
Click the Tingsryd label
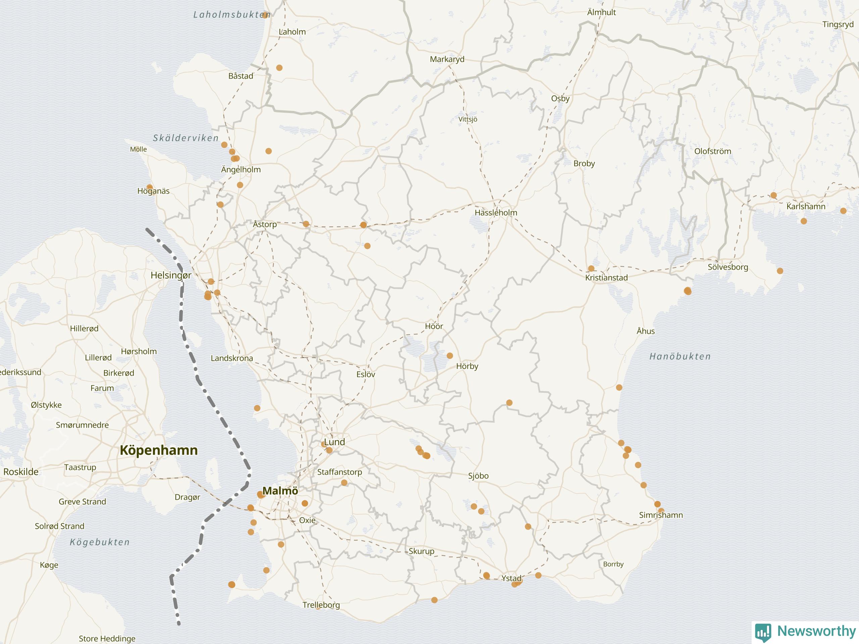pos(838,24)
